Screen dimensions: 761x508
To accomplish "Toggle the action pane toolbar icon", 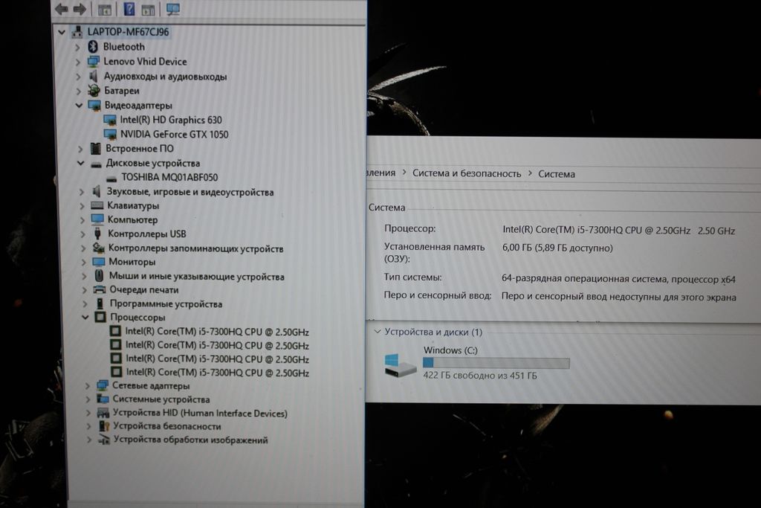I will [x=148, y=9].
